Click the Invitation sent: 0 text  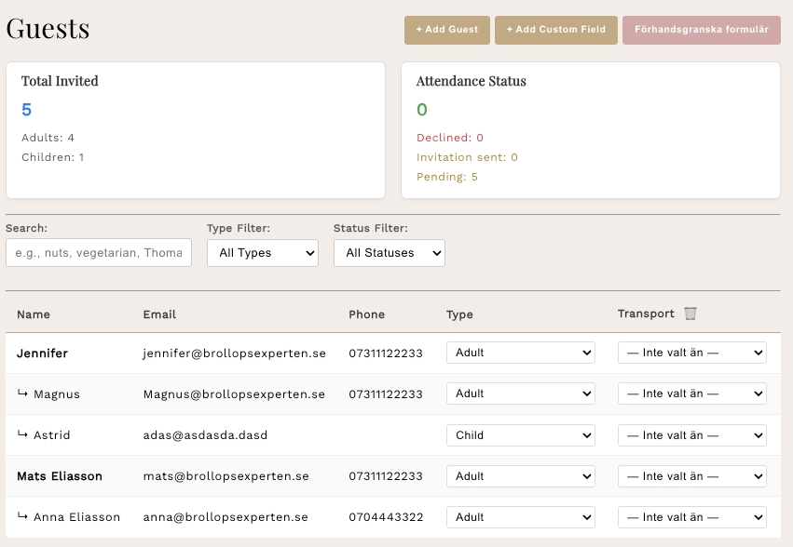(x=467, y=157)
